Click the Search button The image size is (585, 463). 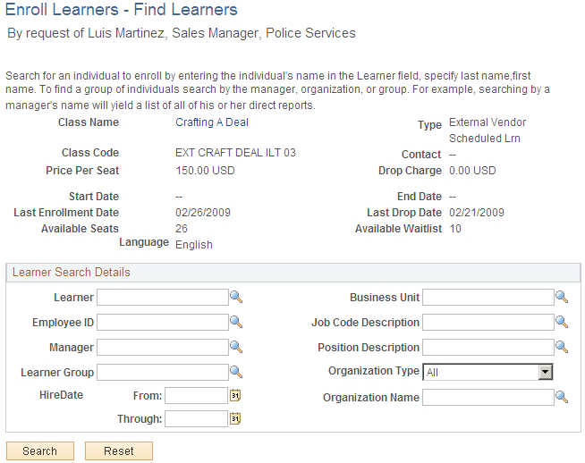click(x=40, y=451)
